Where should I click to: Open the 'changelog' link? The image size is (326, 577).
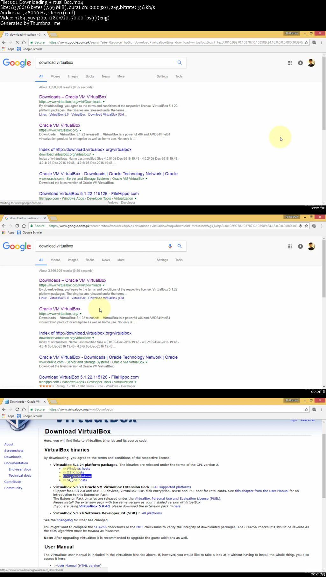(x=65, y=520)
